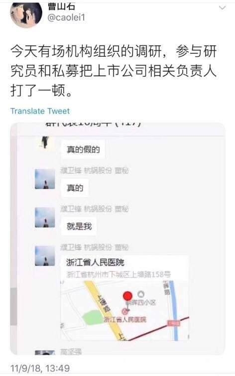Click the tweet timestamp 11/9/18, 13:49

click(40, 369)
